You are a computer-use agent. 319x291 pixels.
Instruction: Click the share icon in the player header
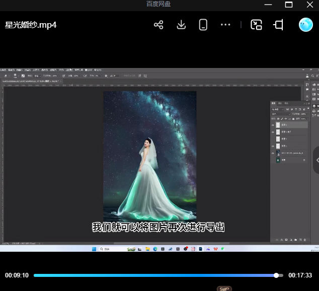point(158,25)
